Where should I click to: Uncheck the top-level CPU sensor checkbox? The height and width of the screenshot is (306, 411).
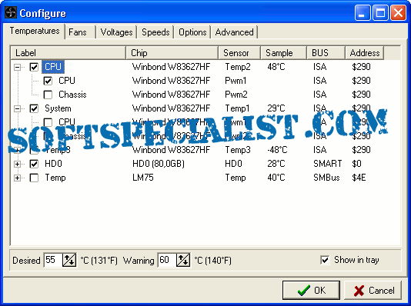pos(34,67)
